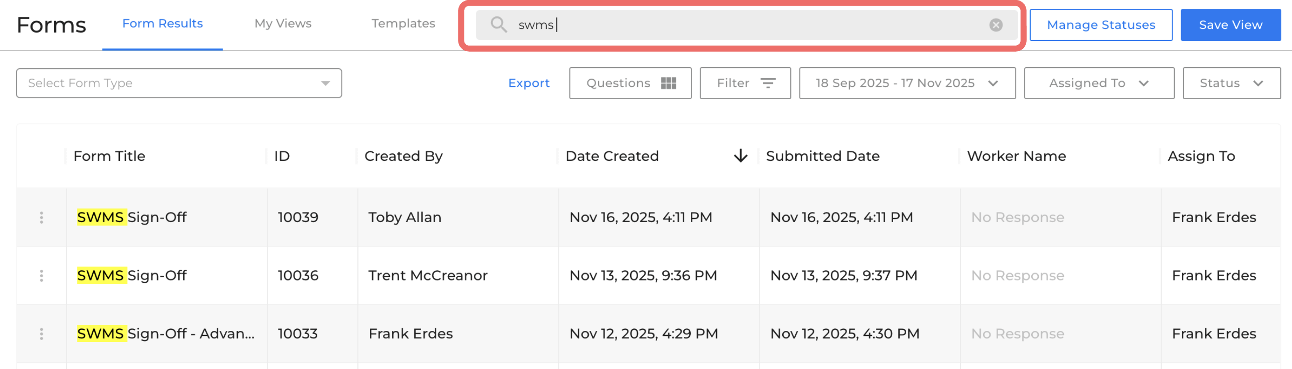Open the row menu for form 10033
Screen dimensions: 1292x369
click(x=41, y=334)
